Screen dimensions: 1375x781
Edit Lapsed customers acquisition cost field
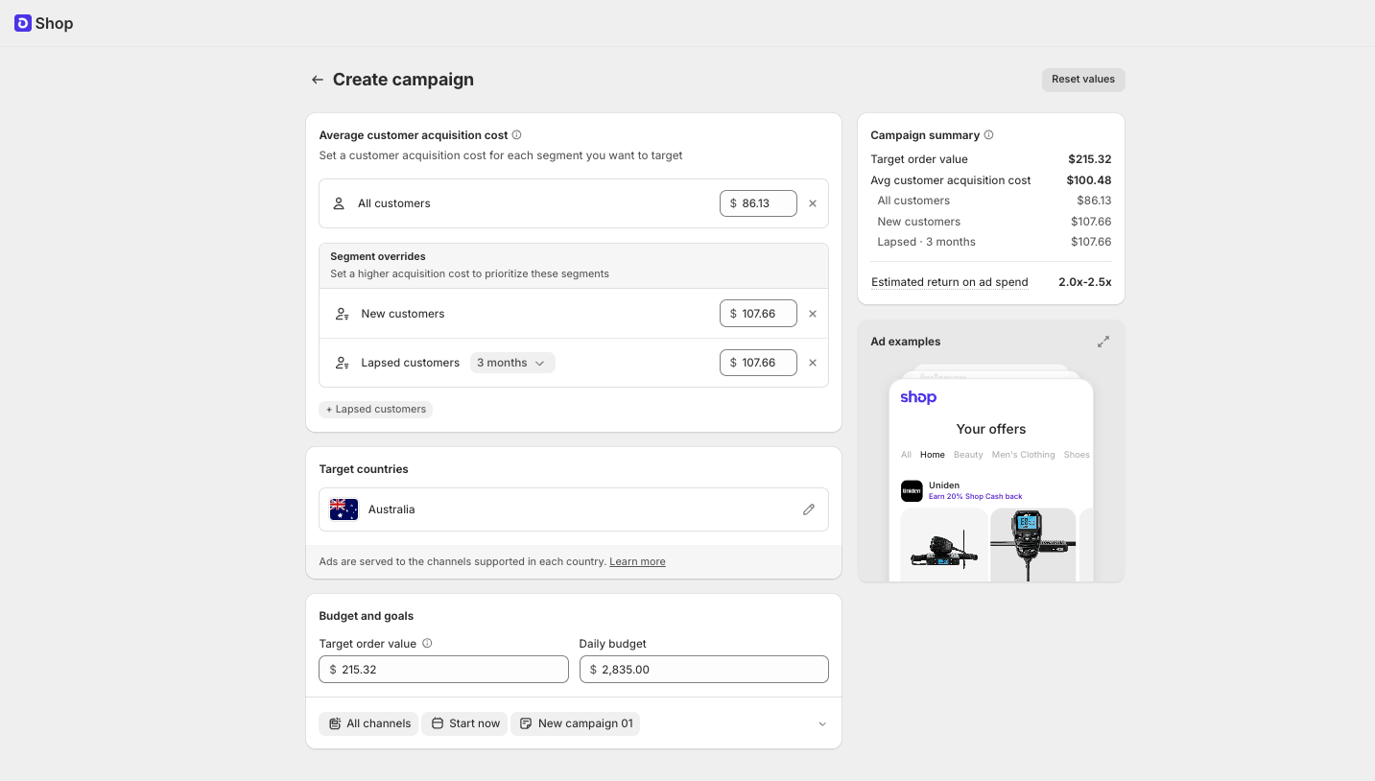coord(758,363)
